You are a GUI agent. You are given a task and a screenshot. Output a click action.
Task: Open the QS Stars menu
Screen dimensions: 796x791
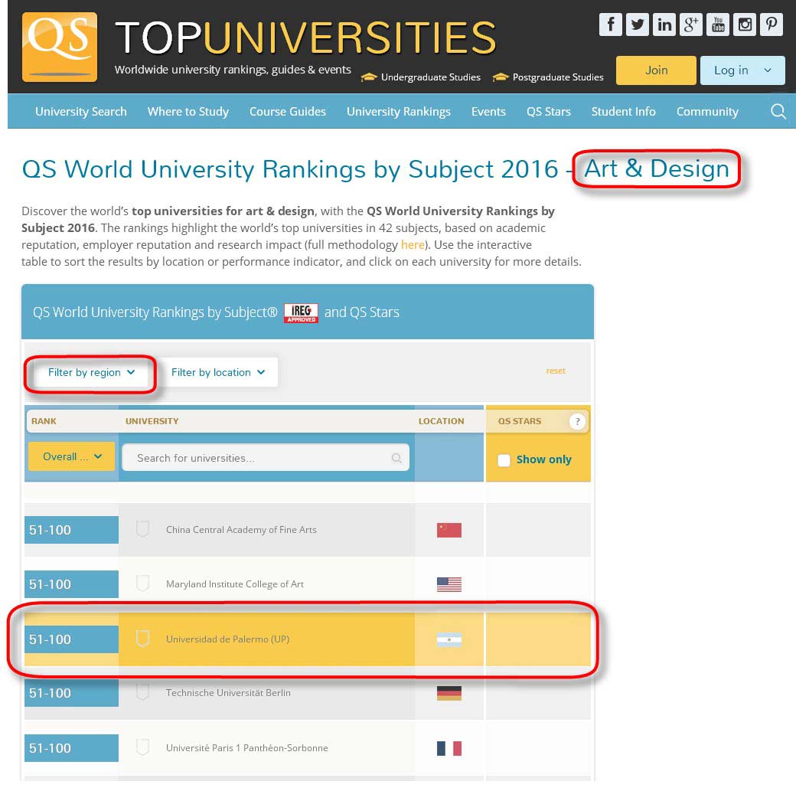click(x=548, y=111)
